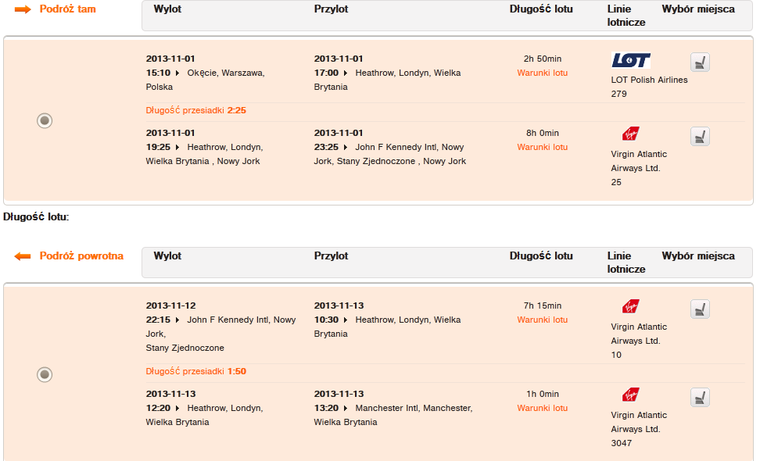This screenshot has height=461, width=760.
Task: Open Warunki lotu for the 8h 0min flight
Action: pos(543,147)
